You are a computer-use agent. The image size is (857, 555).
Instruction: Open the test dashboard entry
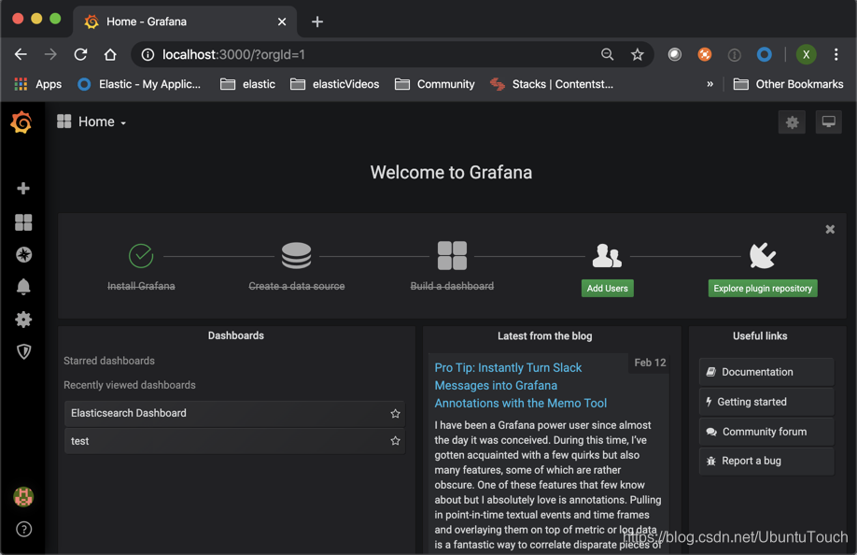coord(234,441)
